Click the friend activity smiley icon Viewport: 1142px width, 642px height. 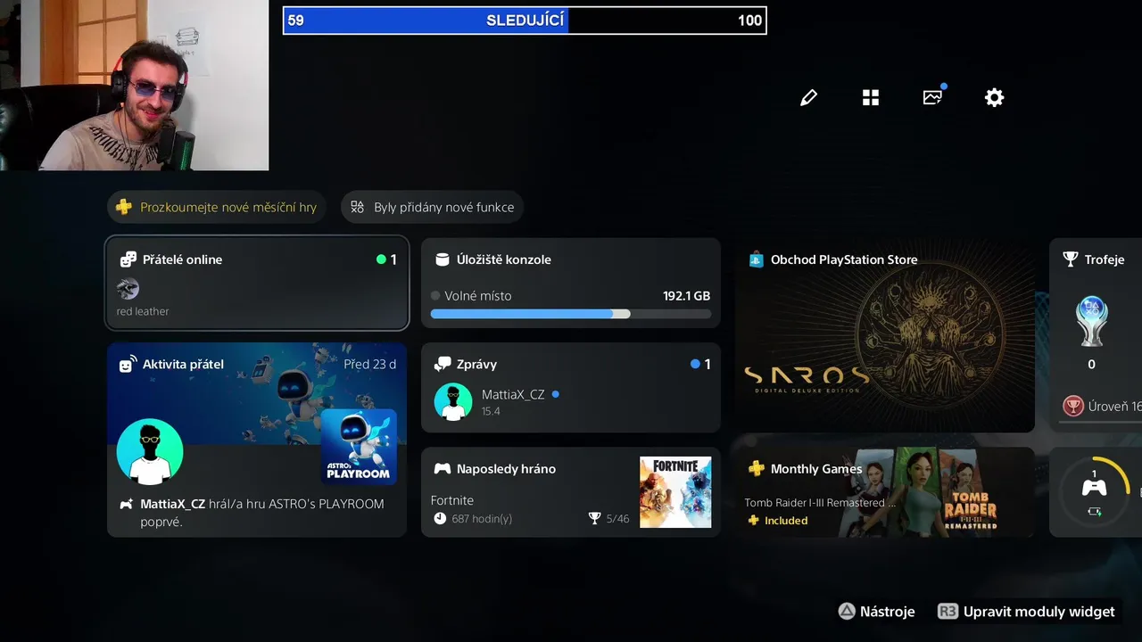pos(128,364)
